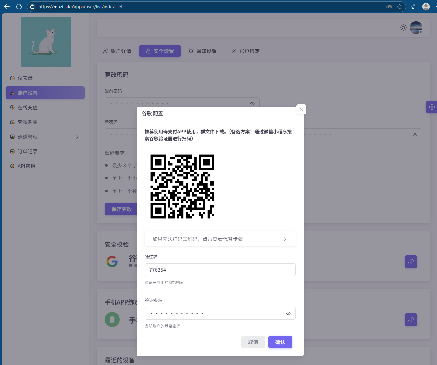Click 更改密码 heading text
Screen dimensions: 437x365
[x=117, y=75]
